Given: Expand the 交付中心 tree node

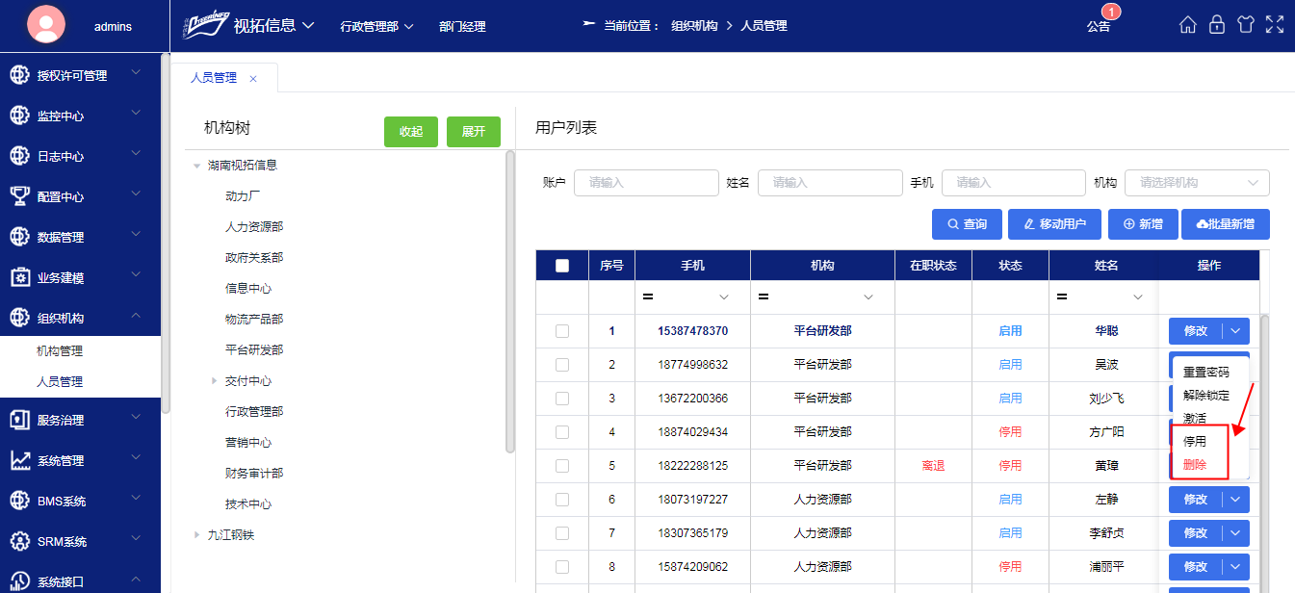Looking at the screenshot, I should [215, 381].
